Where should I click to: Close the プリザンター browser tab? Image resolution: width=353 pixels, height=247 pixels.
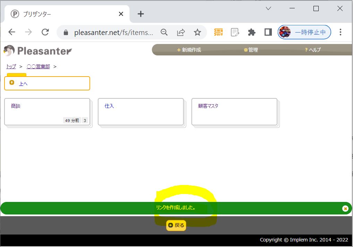pos(121,14)
